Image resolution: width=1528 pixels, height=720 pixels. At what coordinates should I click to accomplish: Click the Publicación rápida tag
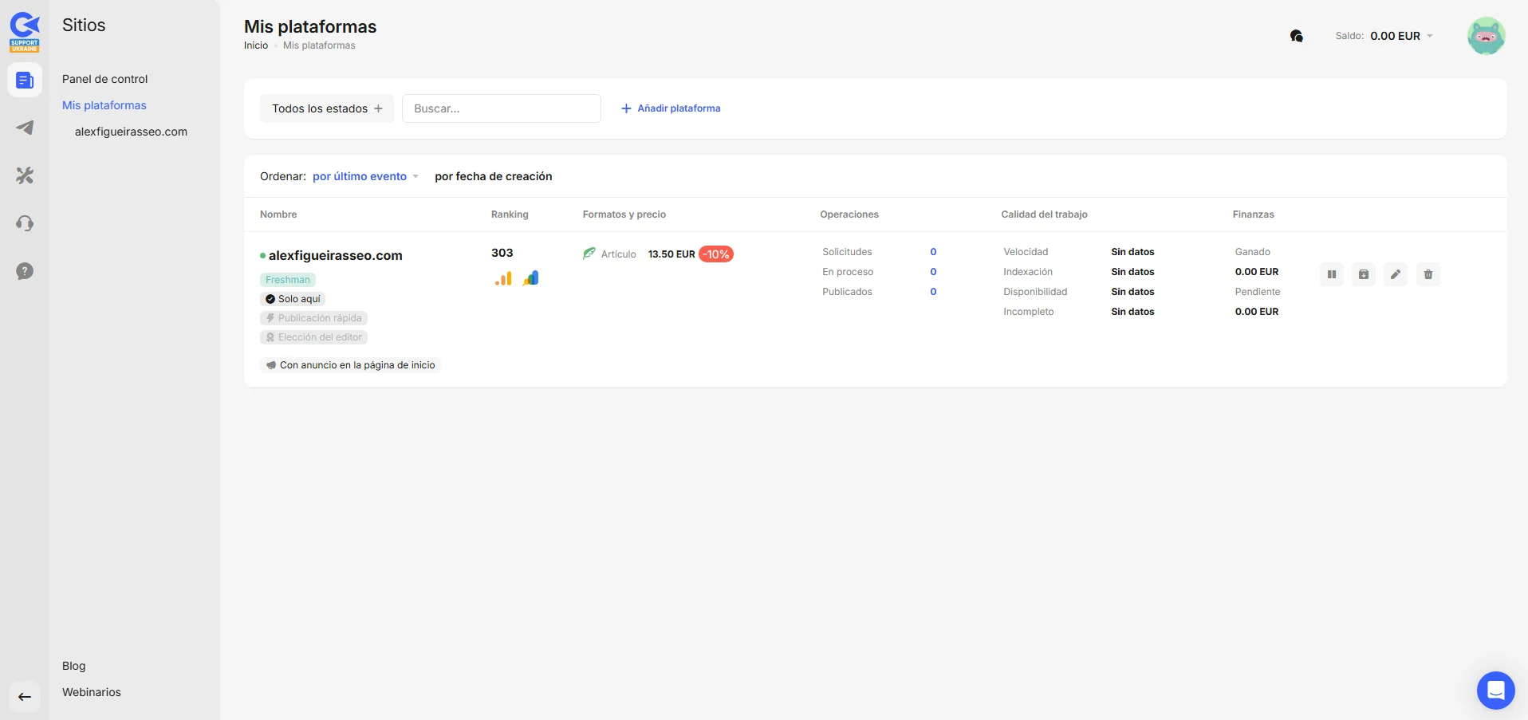coord(313,318)
